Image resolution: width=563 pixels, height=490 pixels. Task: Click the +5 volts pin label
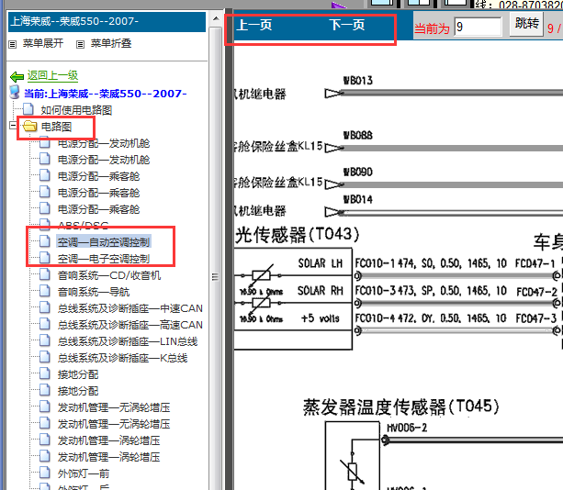click(321, 318)
